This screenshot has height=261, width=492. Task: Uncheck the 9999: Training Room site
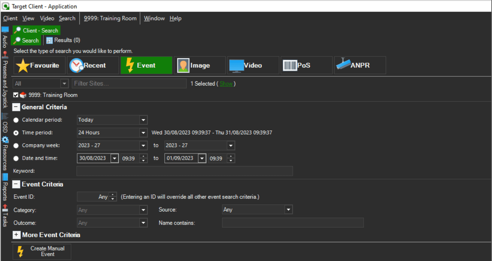coord(16,95)
